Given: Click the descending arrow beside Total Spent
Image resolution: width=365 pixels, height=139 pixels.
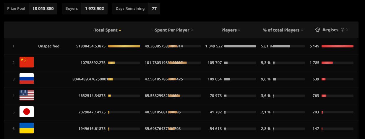Looking at the screenshot, I should pyautogui.click(x=120, y=30).
